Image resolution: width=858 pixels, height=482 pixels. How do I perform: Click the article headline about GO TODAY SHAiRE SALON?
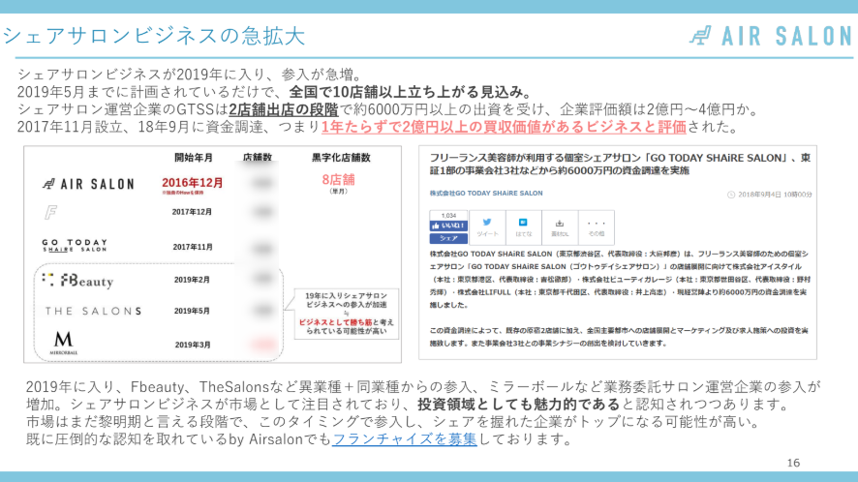tap(620, 165)
